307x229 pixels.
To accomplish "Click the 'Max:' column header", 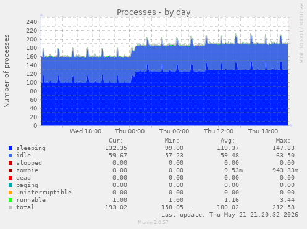I will 283,141.
